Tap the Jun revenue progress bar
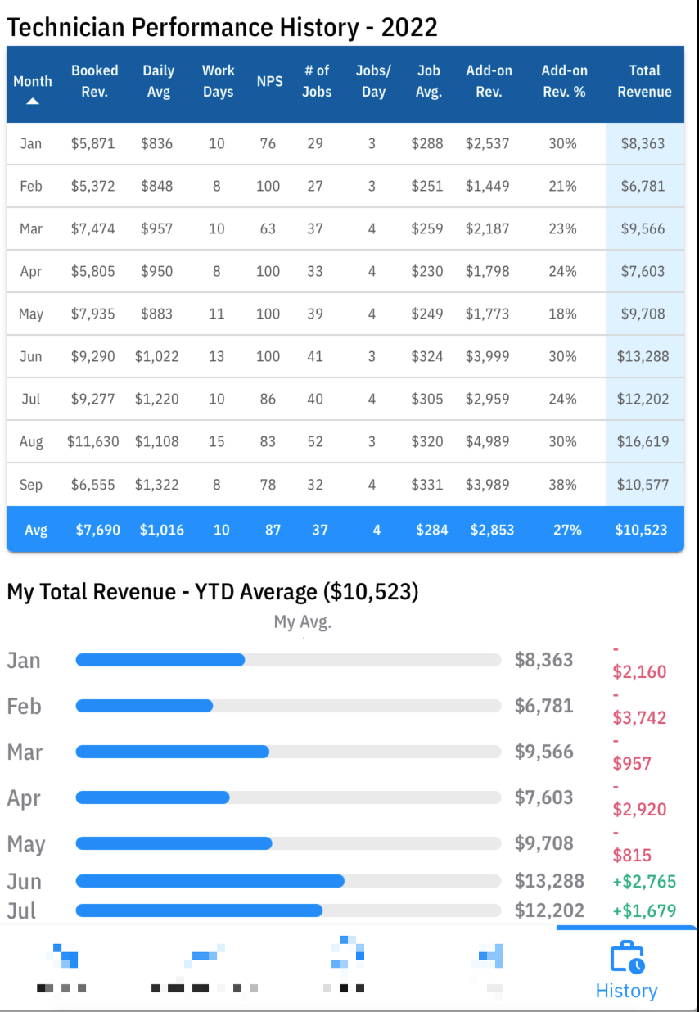Image resolution: width=699 pixels, height=1012 pixels. click(288, 881)
